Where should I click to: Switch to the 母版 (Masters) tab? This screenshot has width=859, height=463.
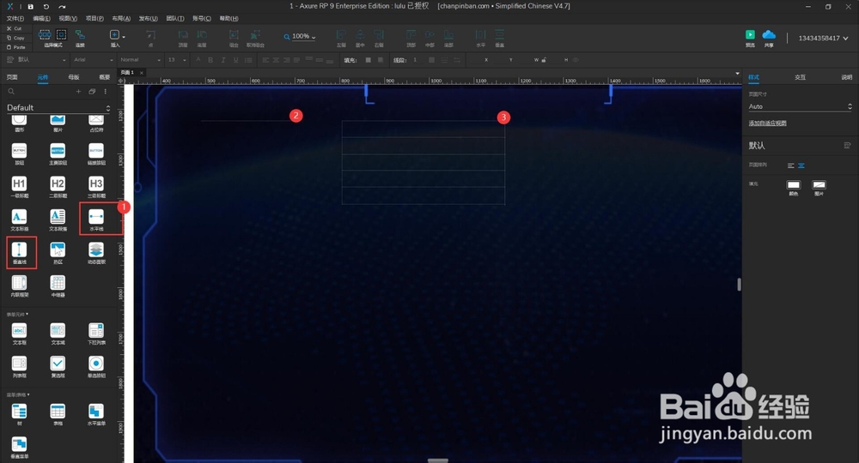click(x=73, y=77)
